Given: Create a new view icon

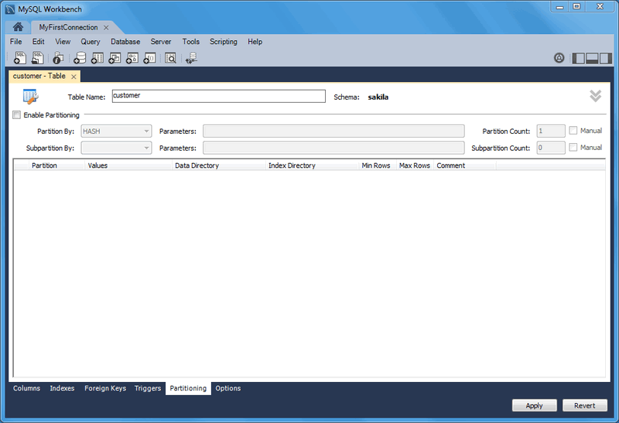Looking at the screenshot, I should point(115,58).
